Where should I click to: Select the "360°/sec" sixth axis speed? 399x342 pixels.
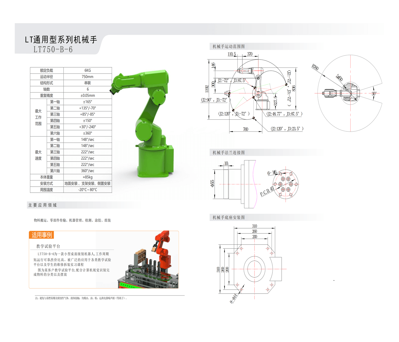point(87,171)
